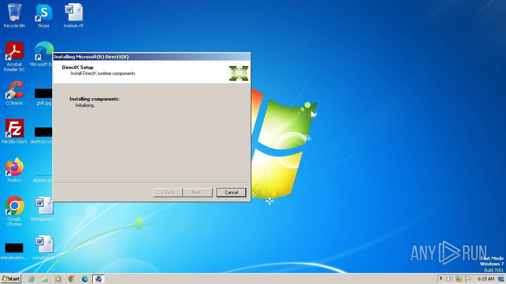This screenshot has width=506, height=284.
Task: Open the Windows Start menu
Action: pos(11,279)
